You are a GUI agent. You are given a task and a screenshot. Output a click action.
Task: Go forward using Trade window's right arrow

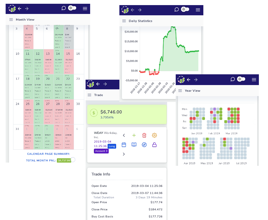tap(105, 84)
